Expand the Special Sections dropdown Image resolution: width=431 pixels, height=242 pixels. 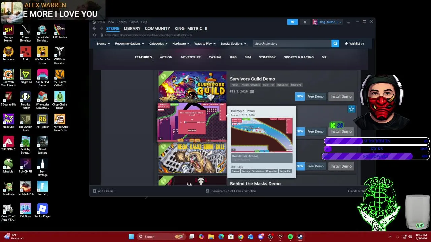pos(233,44)
